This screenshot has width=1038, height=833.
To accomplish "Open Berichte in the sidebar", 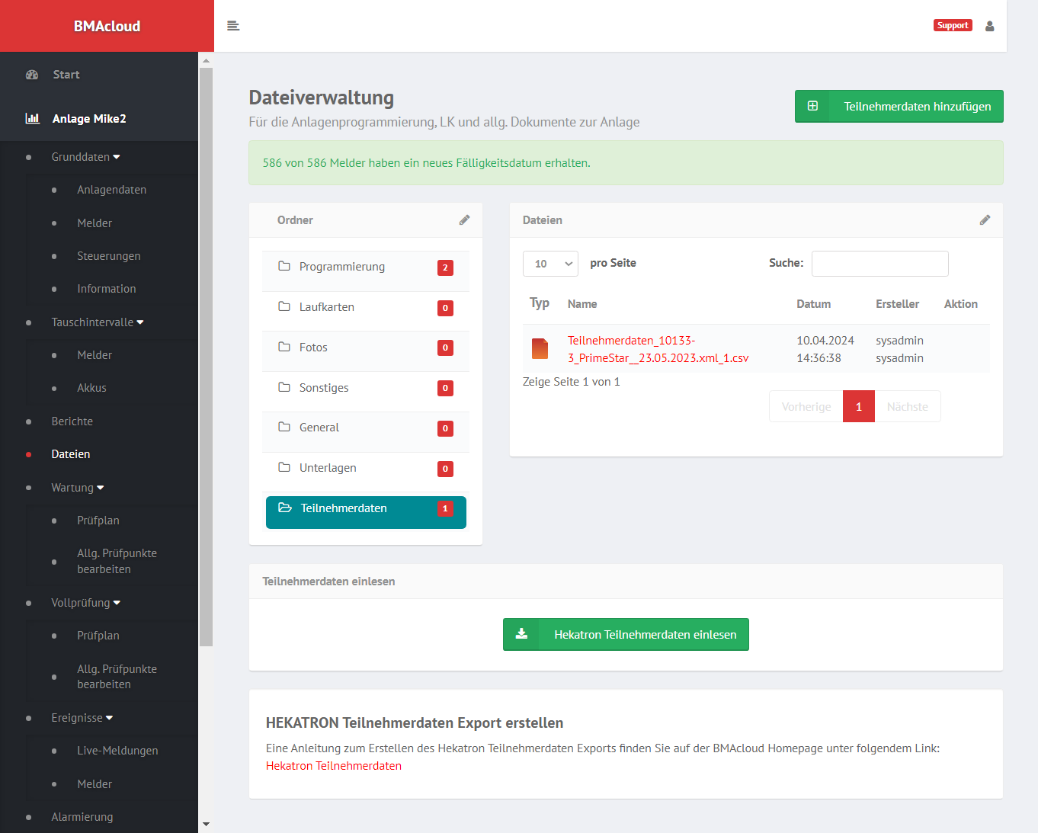I will click(72, 421).
